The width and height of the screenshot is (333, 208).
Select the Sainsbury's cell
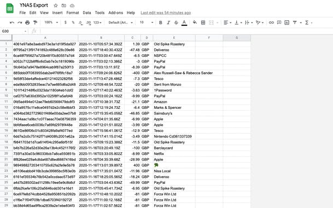click(174, 113)
